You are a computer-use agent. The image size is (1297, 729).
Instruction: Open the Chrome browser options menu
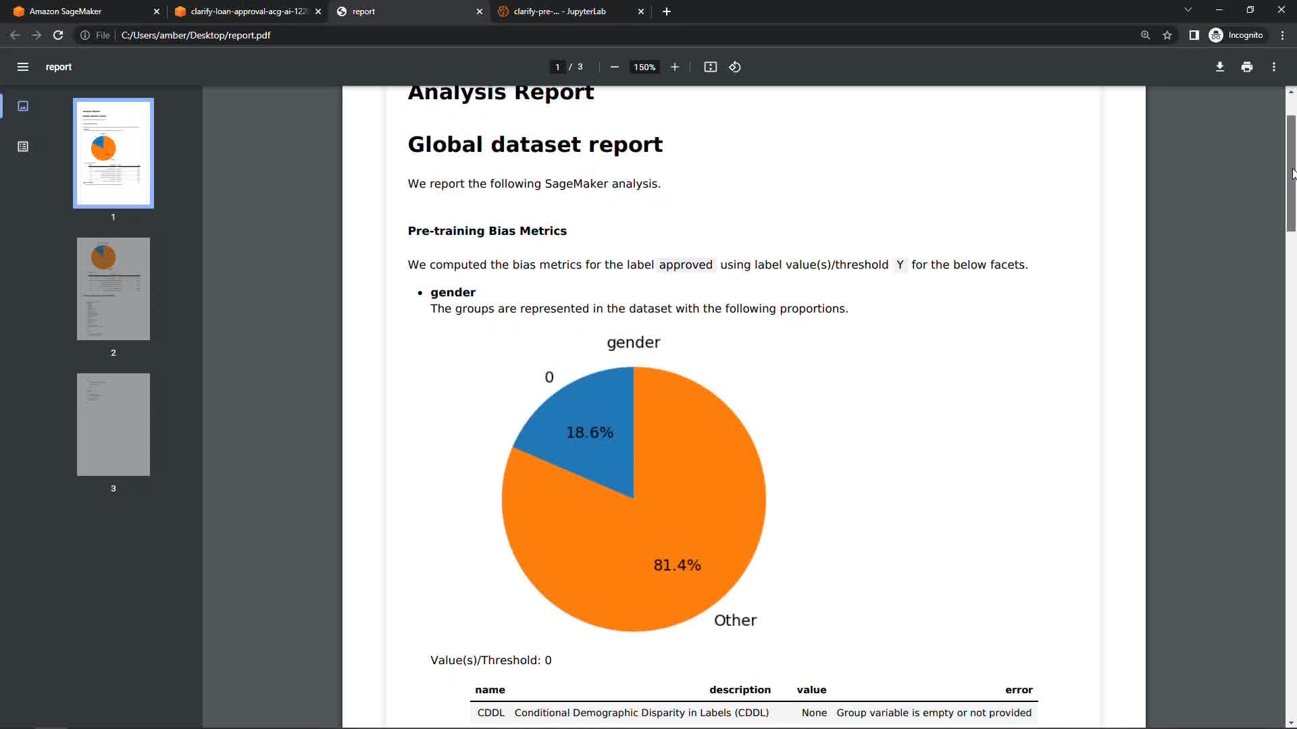click(1283, 35)
